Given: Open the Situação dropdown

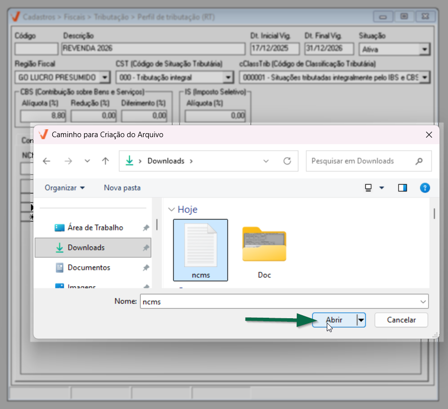Looking at the screenshot, I should click(425, 49).
